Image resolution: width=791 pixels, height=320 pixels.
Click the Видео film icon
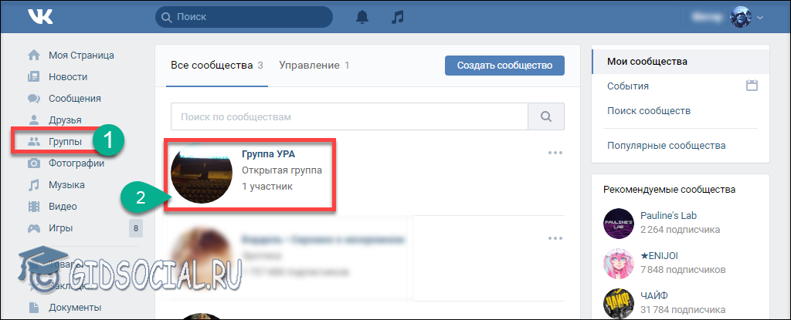[x=34, y=207]
